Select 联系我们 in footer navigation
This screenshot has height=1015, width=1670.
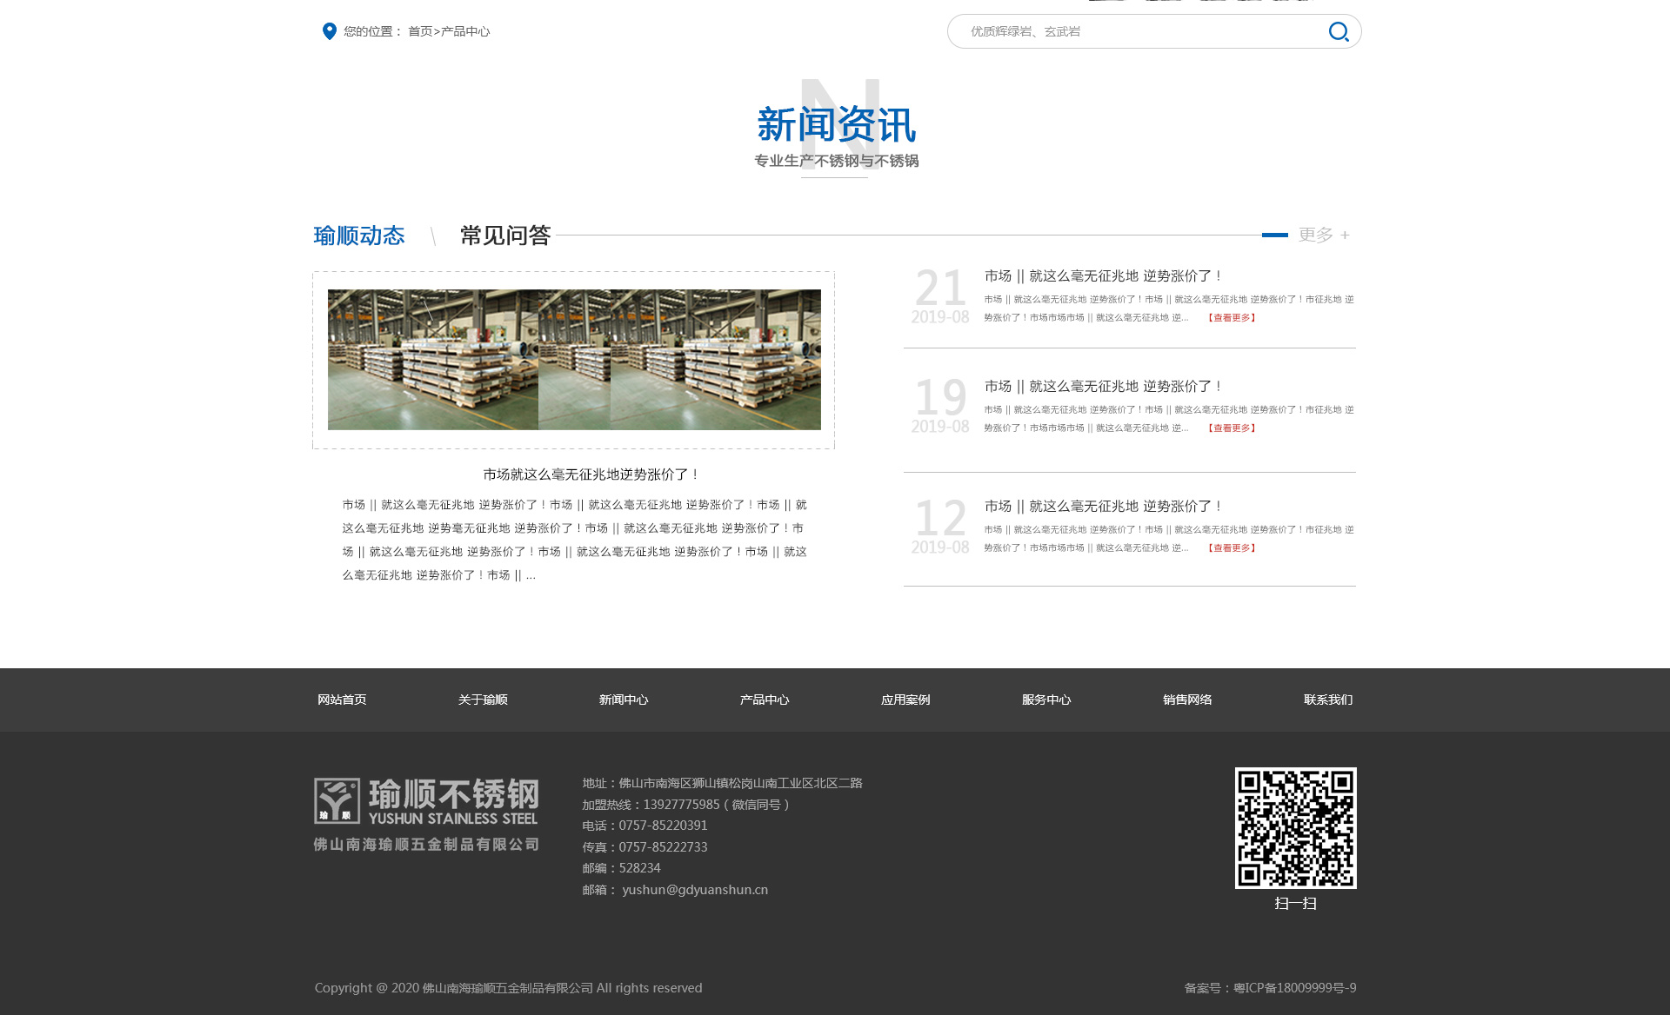(1327, 700)
